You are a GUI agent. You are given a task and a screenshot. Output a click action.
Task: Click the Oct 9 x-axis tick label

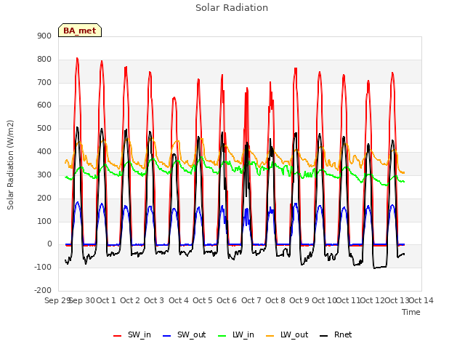click(x=299, y=300)
